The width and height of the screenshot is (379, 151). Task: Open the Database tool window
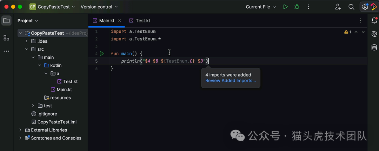click(374, 47)
